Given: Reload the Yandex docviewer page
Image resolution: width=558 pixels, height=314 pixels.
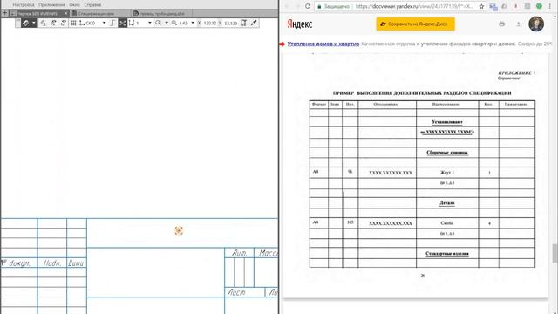Looking at the screenshot, I should pos(308,6).
